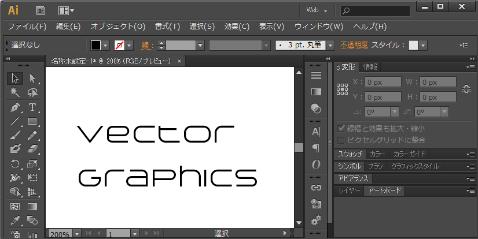Select the Pen tool
Viewport: 478px width, 239px height.
click(x=16, y=107)
